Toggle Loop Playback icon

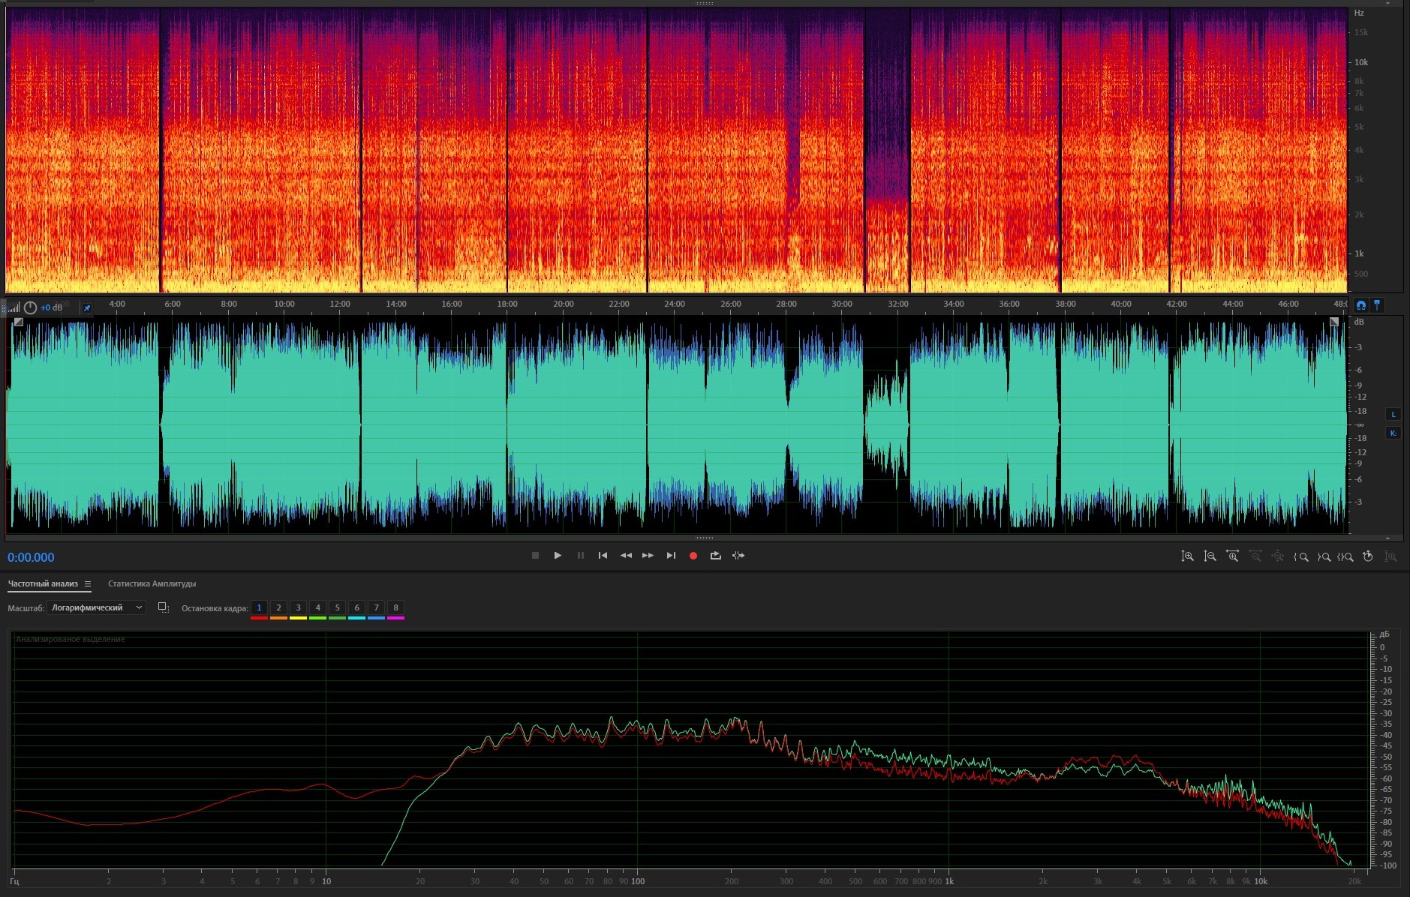click(716, 556)
